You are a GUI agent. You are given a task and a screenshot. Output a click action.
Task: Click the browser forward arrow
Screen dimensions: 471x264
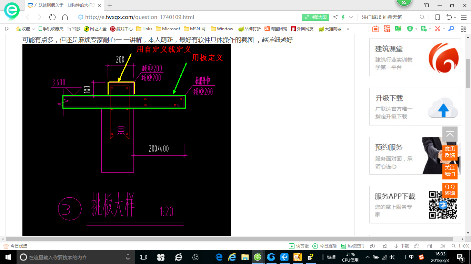[40, 17]
